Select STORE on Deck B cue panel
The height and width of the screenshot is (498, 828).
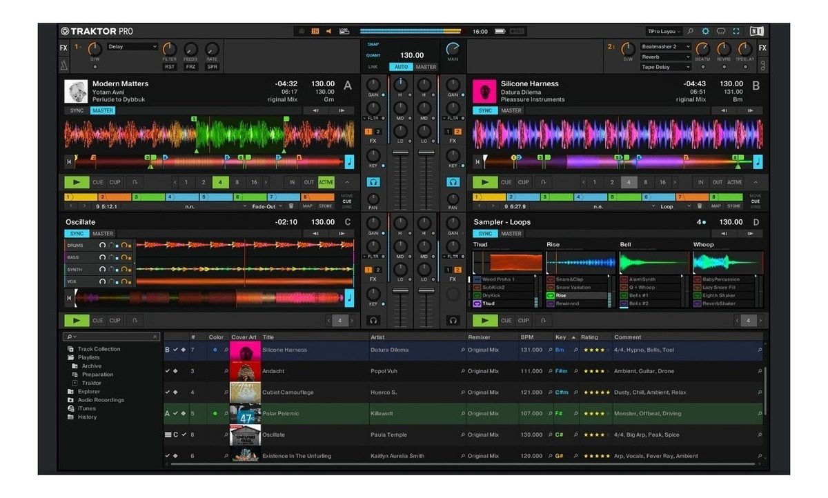click(733, 206)
